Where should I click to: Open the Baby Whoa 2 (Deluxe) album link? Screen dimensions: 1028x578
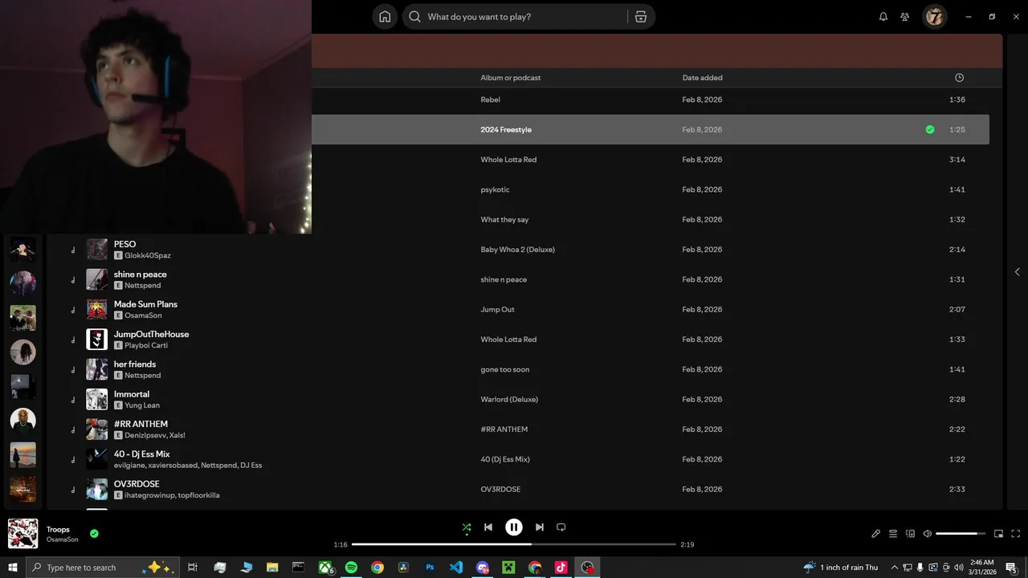517,250
